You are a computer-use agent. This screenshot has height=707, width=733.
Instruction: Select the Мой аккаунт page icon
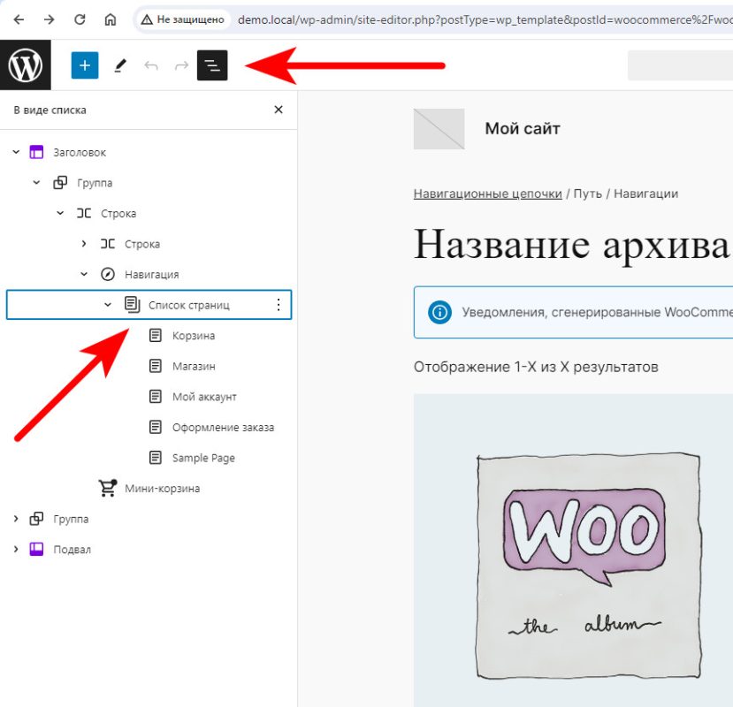pos(156,396)
